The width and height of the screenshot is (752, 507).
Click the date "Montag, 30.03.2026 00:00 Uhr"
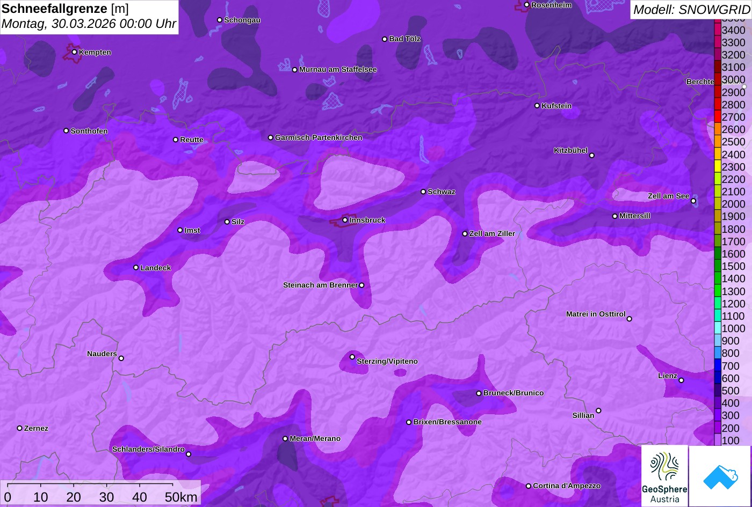(89, 24)
